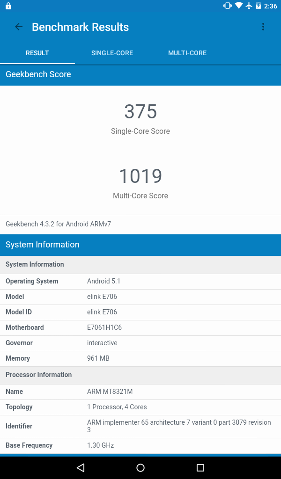Tap the elink E706 value in Model ID row
This screenshot has width=281, height=479.
102,312
